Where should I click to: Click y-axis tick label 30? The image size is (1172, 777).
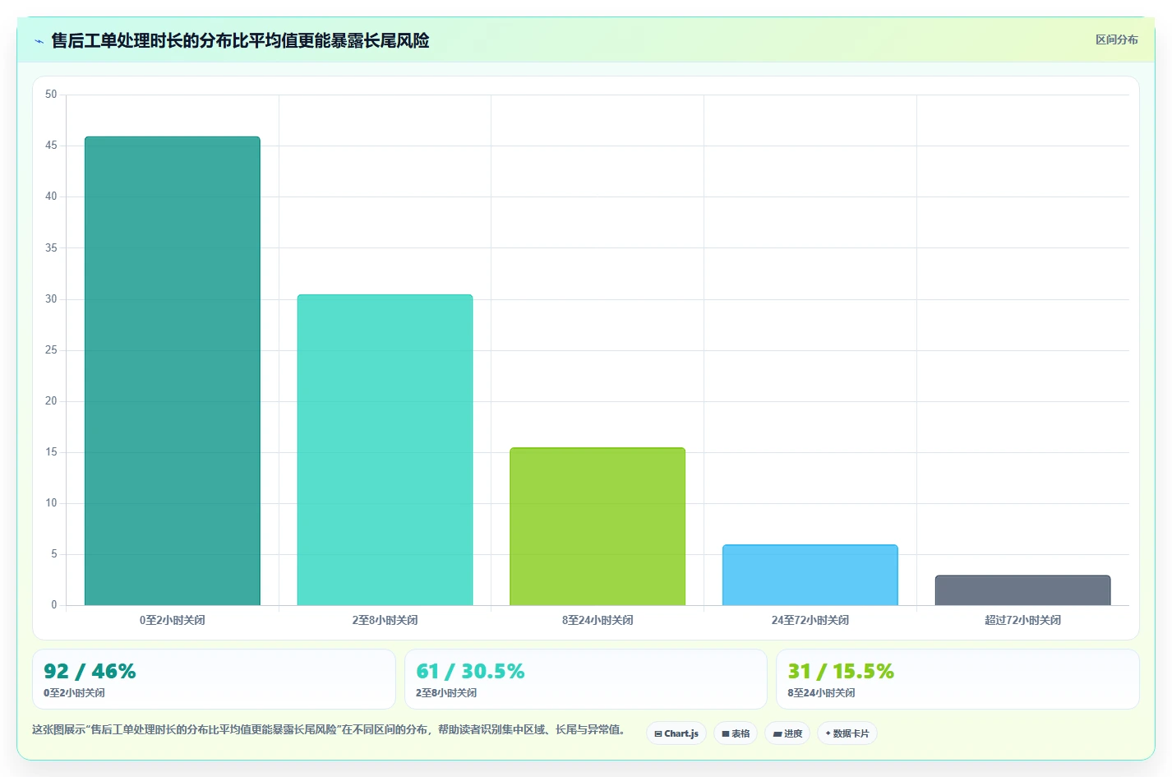point(51,299)
